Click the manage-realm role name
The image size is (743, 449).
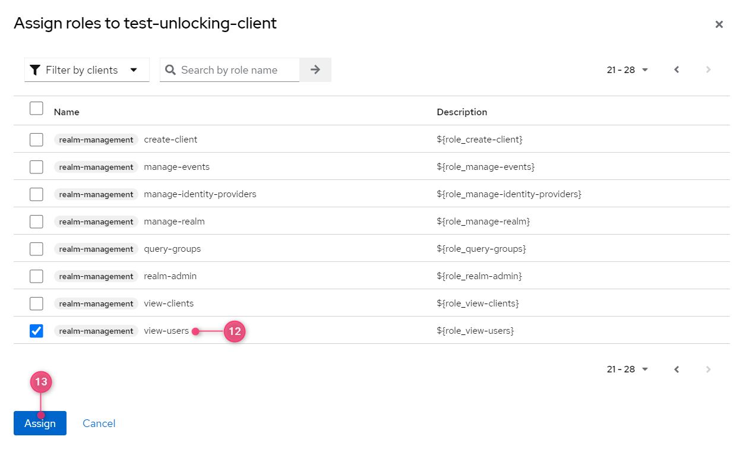click(174, 222)
